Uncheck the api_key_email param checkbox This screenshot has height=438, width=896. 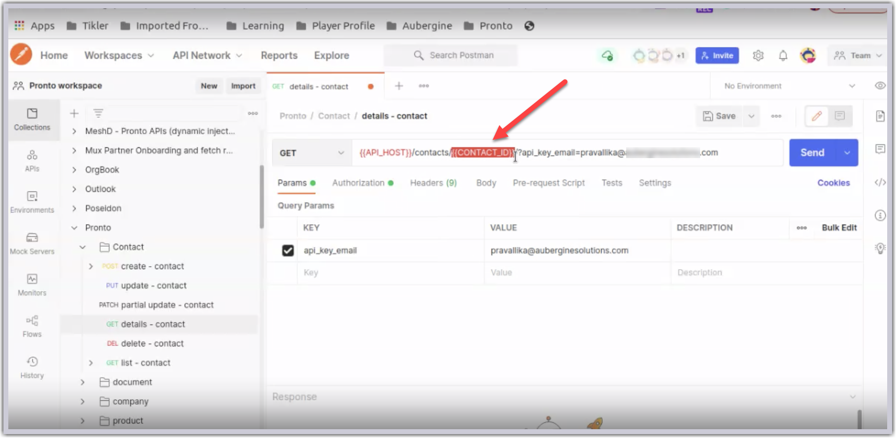pyautogui.click(x=288, y=251)
